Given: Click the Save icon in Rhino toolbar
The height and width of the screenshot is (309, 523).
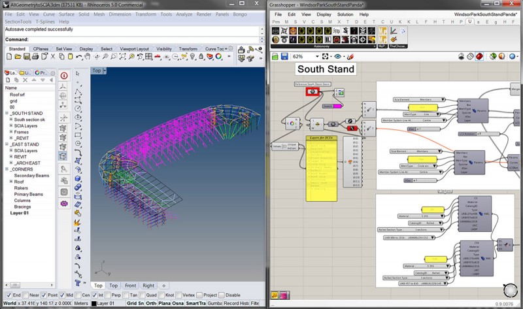Looking at the screenshot, I should pos(27,57).
